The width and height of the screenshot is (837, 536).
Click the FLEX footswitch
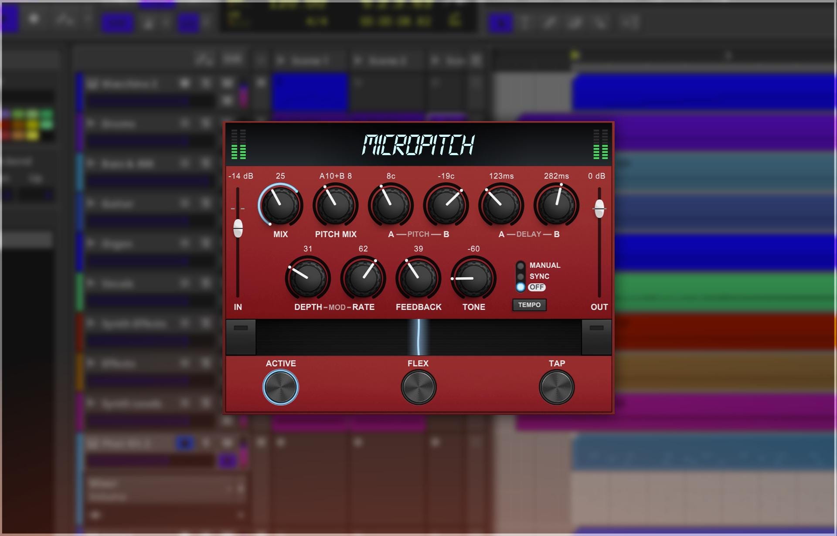[418, 387]
